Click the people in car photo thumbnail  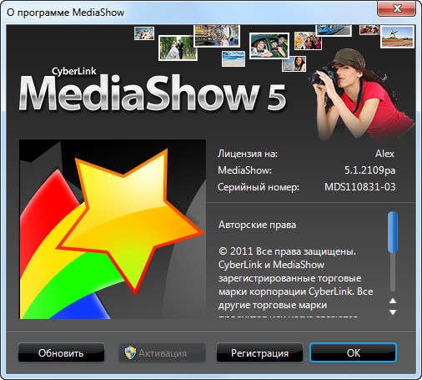pos(269,46)
